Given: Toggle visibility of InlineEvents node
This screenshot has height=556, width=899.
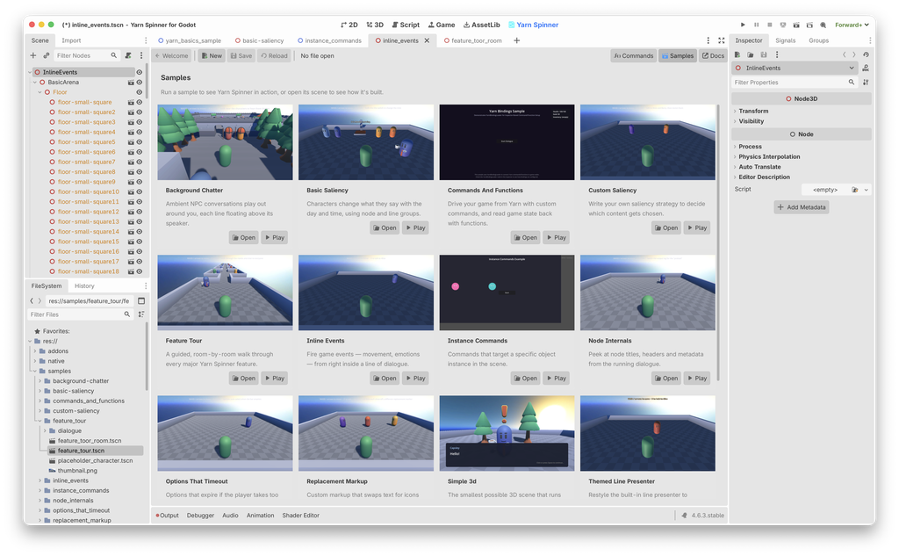Looking at the screenshot, I should click(140, 72).
